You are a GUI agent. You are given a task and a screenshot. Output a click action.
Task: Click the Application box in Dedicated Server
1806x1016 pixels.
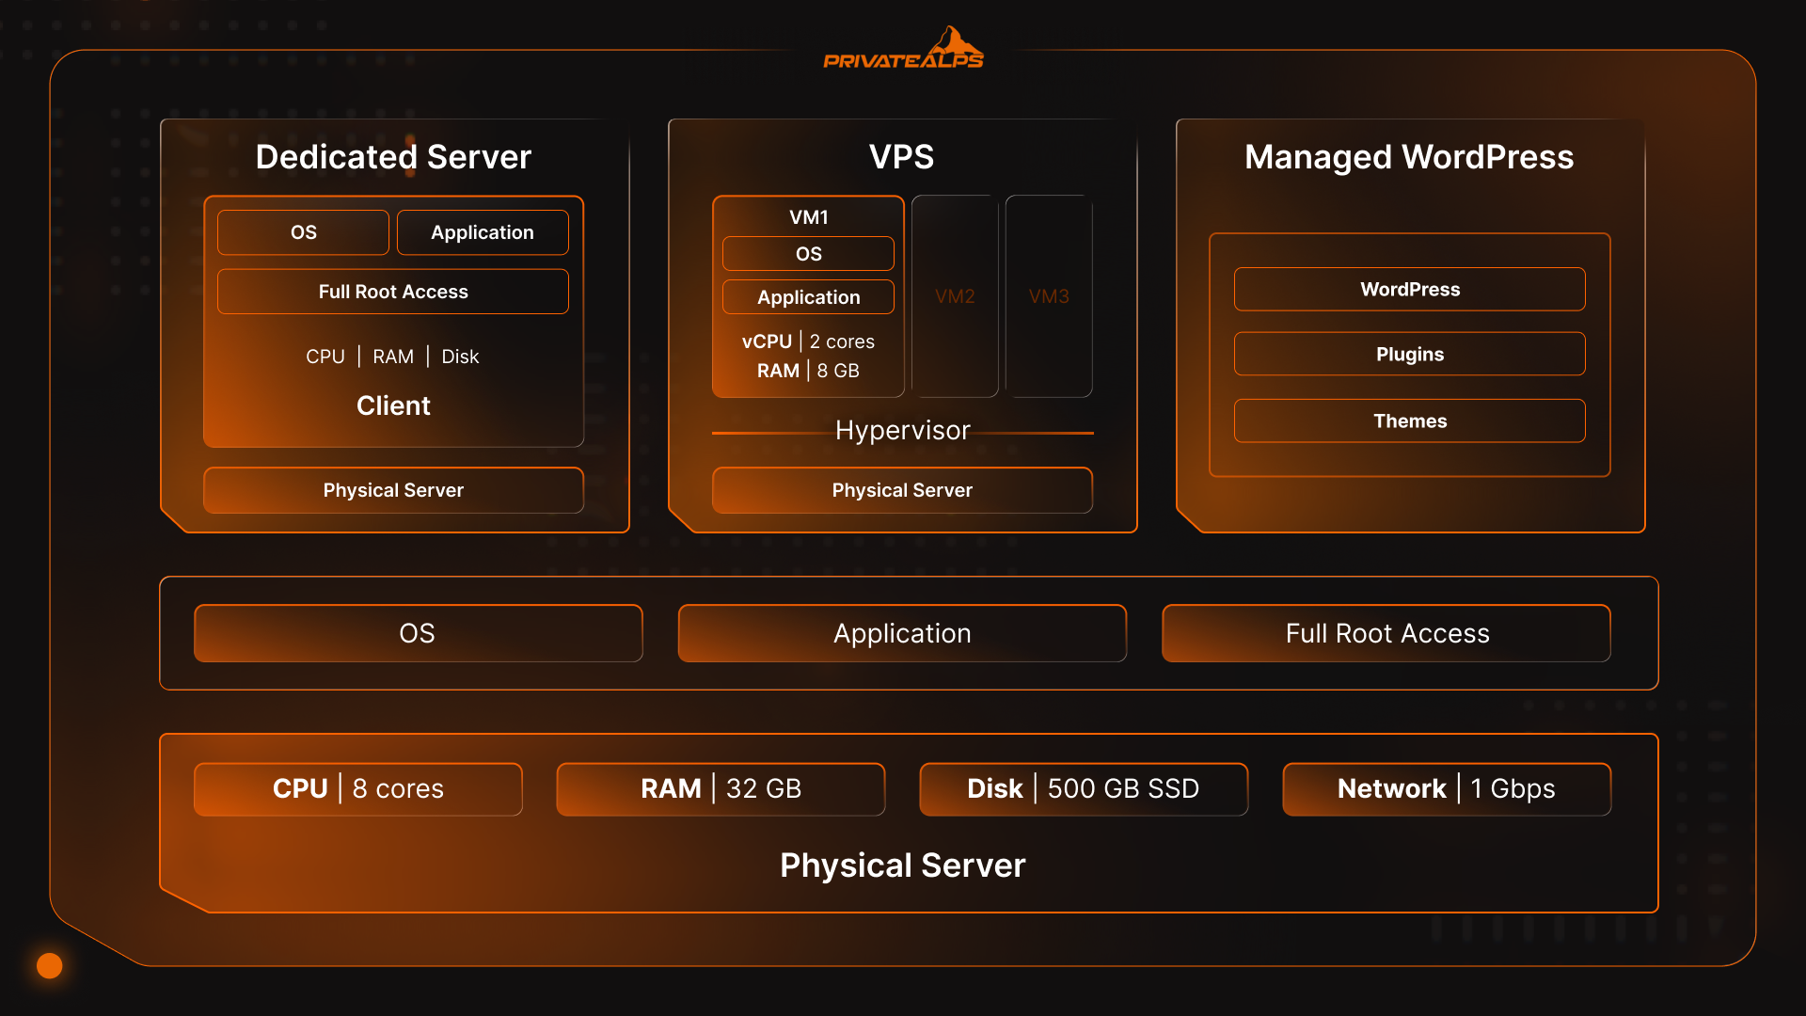(483, 232)
